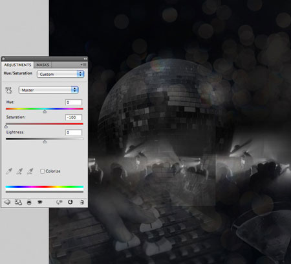Select the Adjustments tab
Image resolution: width=291 pixels, height=264 pixels.
coord(17,65)
